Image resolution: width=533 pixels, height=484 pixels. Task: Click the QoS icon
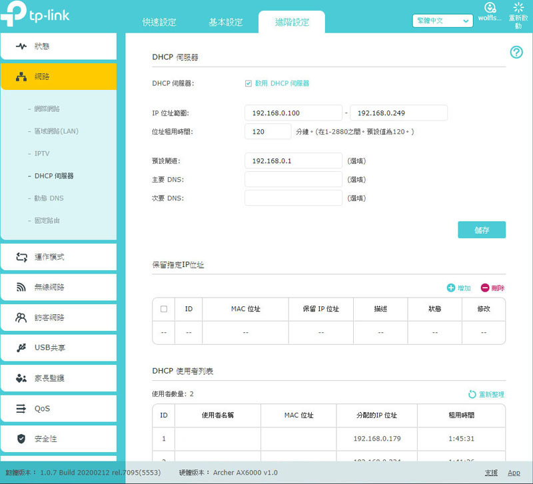(x=21, y=408)
